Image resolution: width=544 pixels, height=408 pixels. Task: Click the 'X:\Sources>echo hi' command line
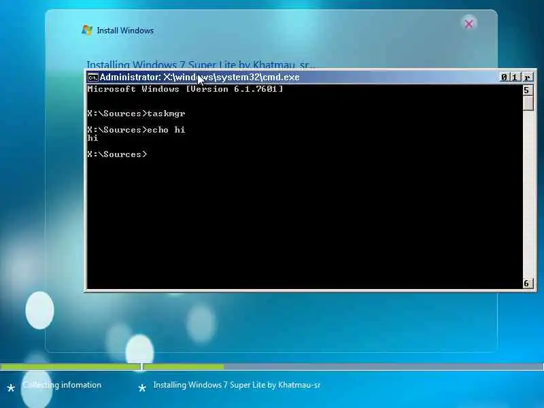coord(137,130)
